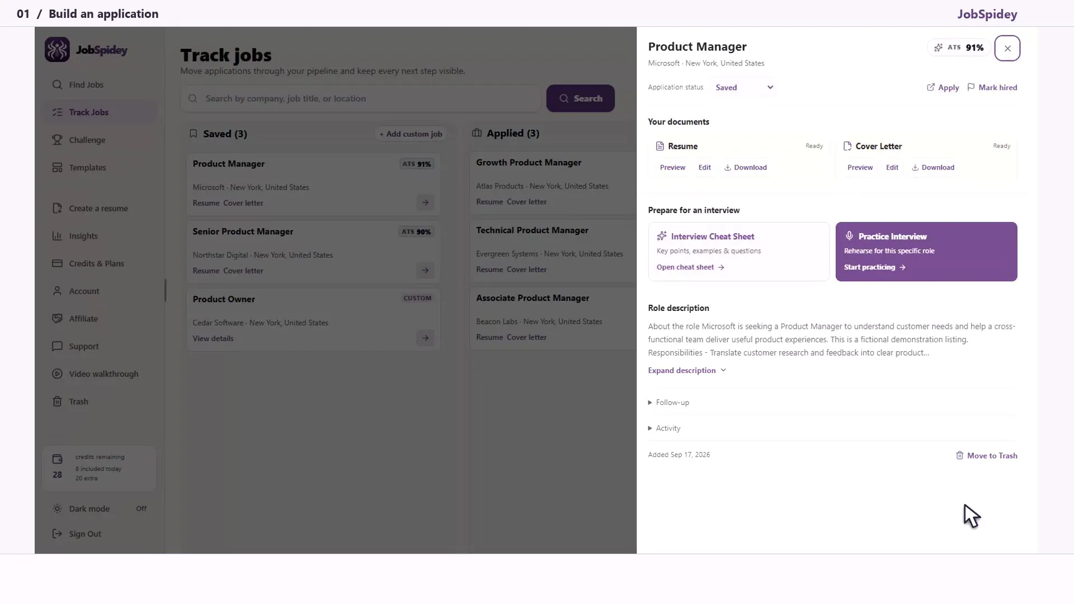The width and height of the screenshot is (1074, 604).
Task: Click the Affiliate handshake icon
Action: click(x=57, y=319)
